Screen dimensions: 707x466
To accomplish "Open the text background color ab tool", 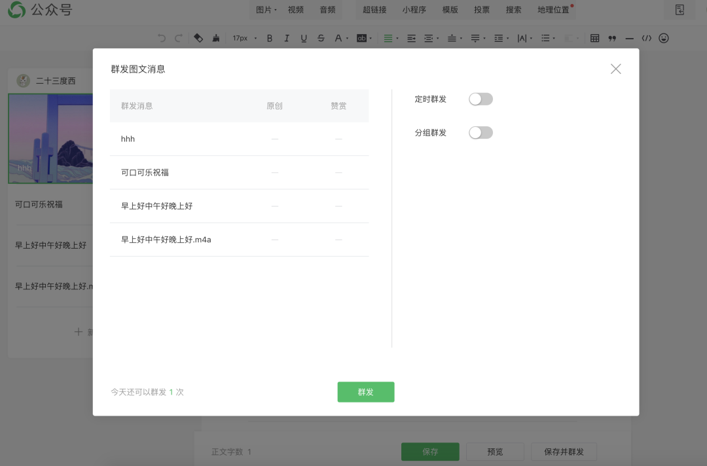I will [361, 39].
